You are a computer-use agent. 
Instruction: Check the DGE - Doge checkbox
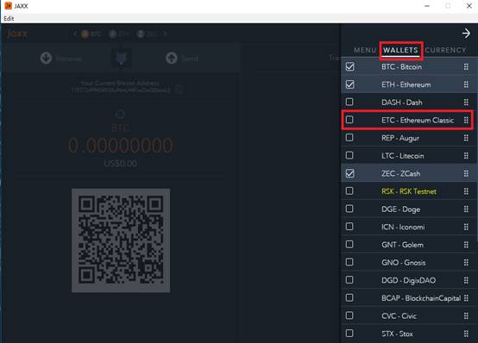[x=349, y=209]
